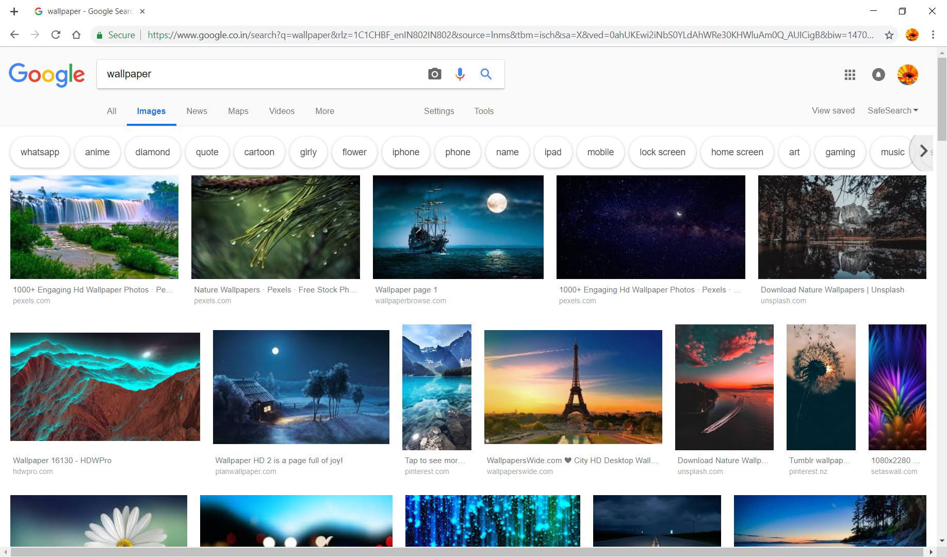Select the 'lock screen' suggestion chip
This screenshot has height=557, width=947.
point(662,152)
